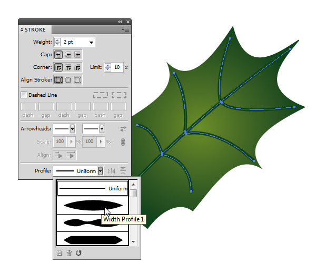Viewport: 316px width, 274px height.
Task: Select the Projecting Cap icon
Action: [77, 55]
